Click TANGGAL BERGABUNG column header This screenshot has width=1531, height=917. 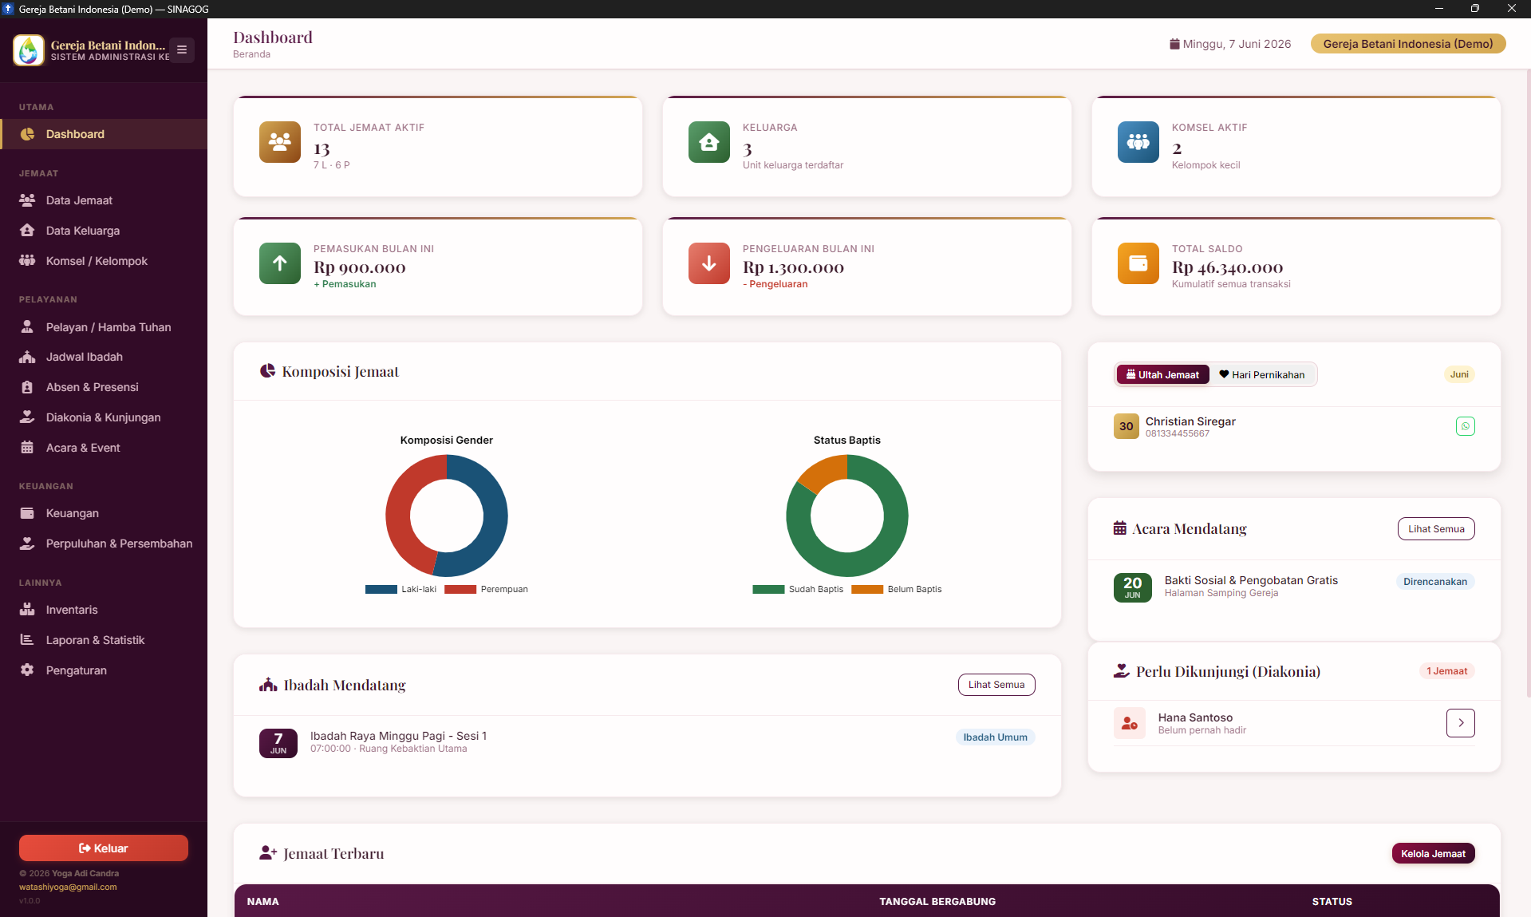(937, 902)
